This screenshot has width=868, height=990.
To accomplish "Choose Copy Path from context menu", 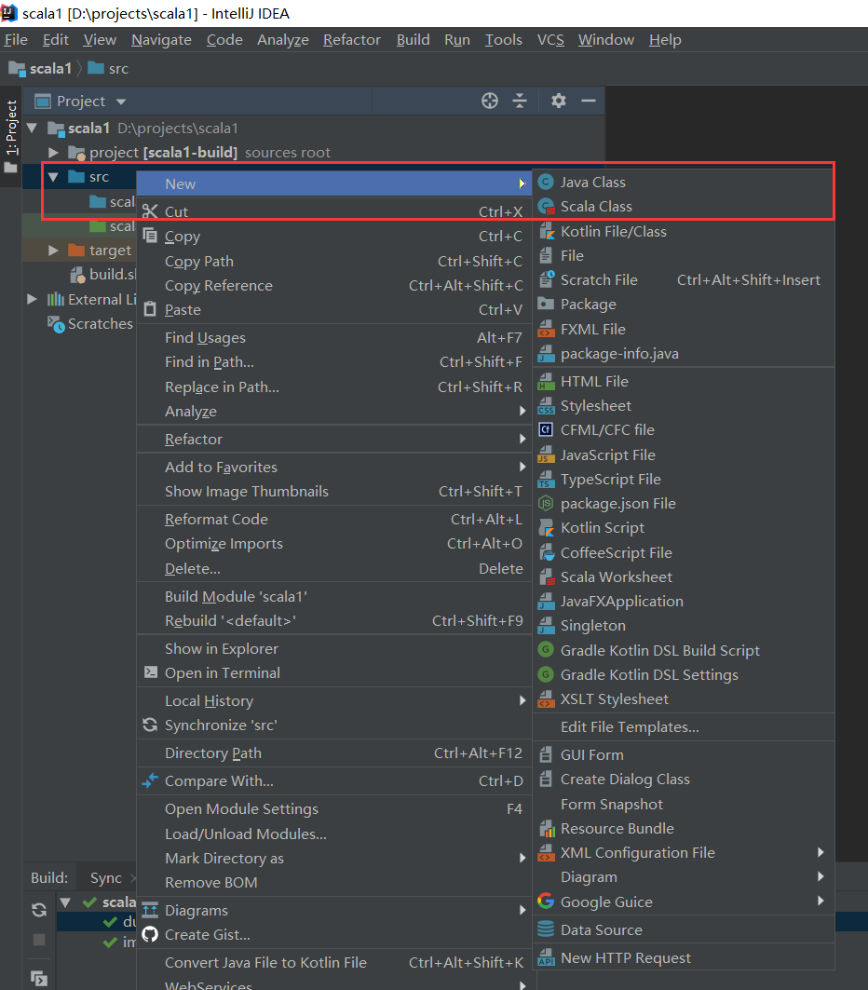I will click(334, 262).
